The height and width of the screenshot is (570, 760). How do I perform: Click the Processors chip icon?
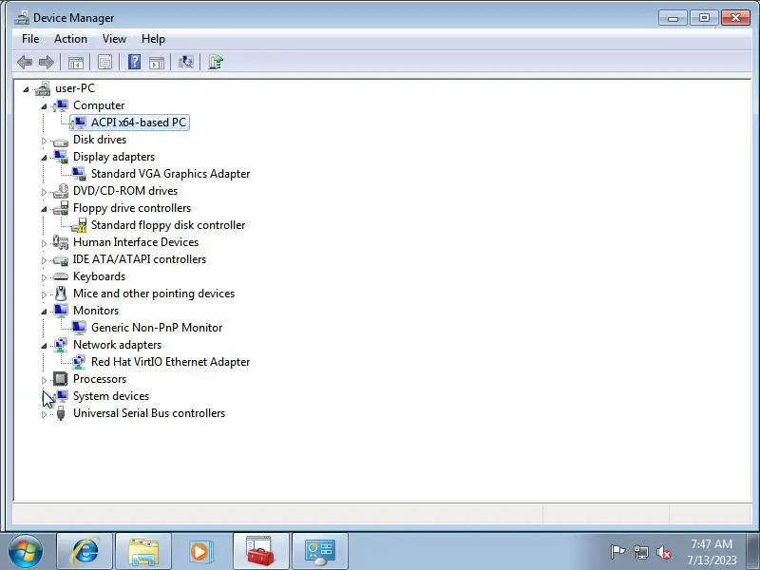coord(61,378)
